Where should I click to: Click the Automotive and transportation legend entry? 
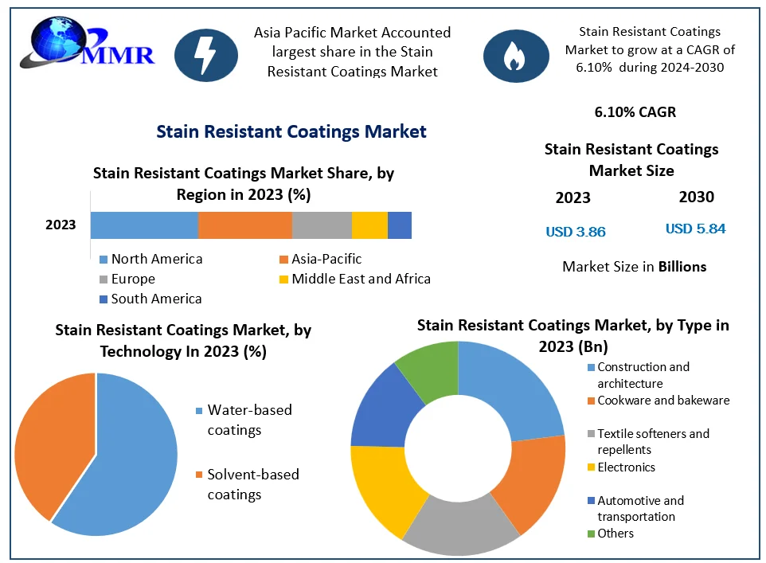(x=640, y=508)
